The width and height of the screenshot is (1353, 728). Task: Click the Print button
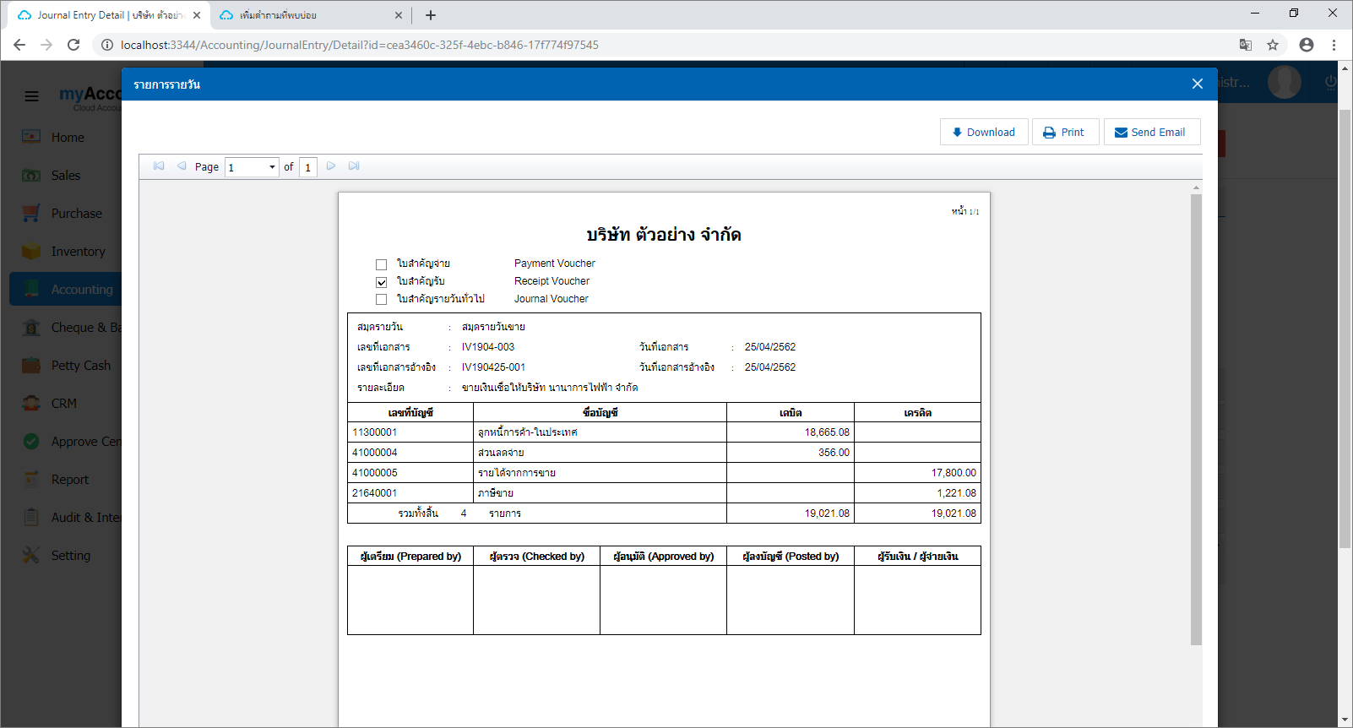(x=1065, y=132)
